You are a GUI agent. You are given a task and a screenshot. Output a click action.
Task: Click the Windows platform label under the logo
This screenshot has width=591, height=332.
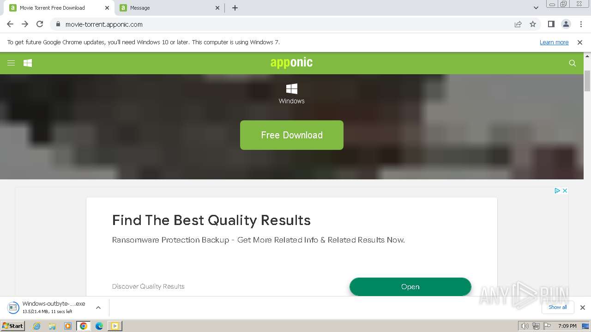coord(292,101)
